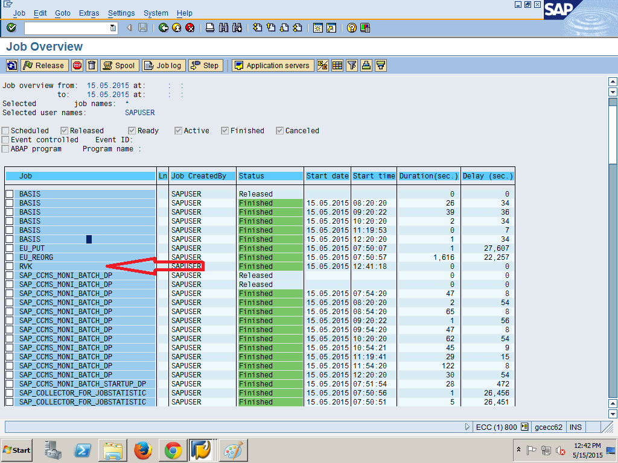The width and height of the screenshot is (618, 463).
Task: Click the Status column header
Action: point(270,176)
